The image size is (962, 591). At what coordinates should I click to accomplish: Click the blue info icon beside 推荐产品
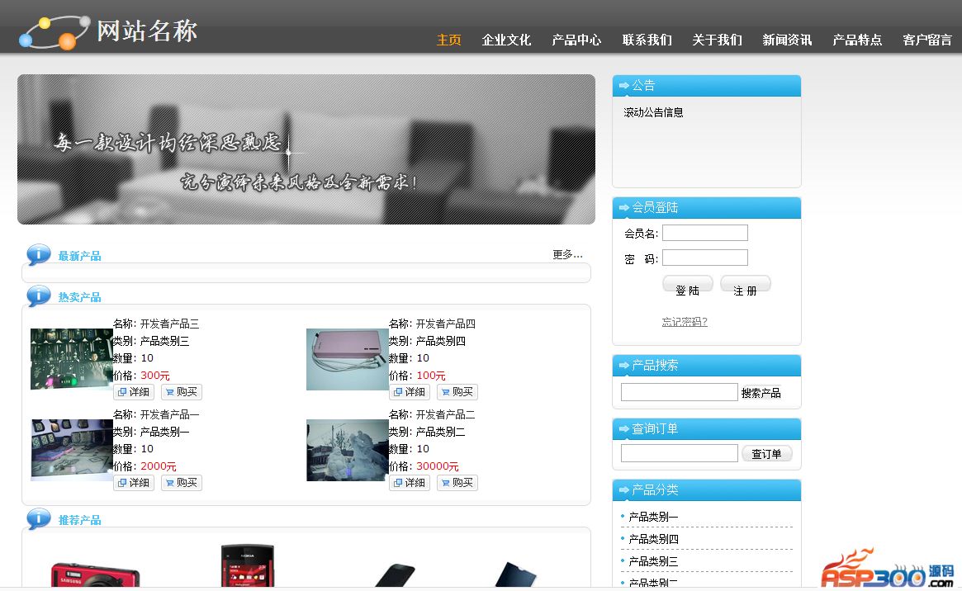click(39, 518)
